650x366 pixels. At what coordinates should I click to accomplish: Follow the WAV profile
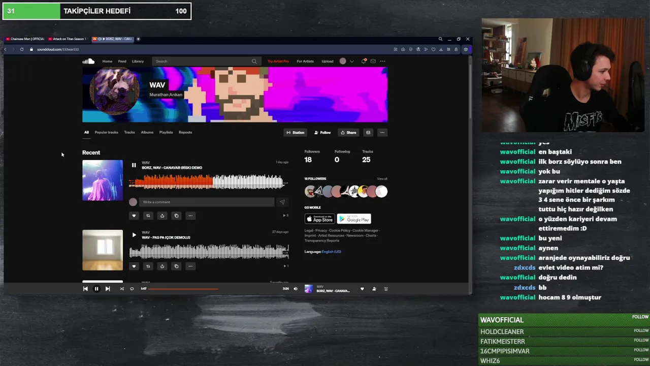pyautogui.click(x=322, y=132)
